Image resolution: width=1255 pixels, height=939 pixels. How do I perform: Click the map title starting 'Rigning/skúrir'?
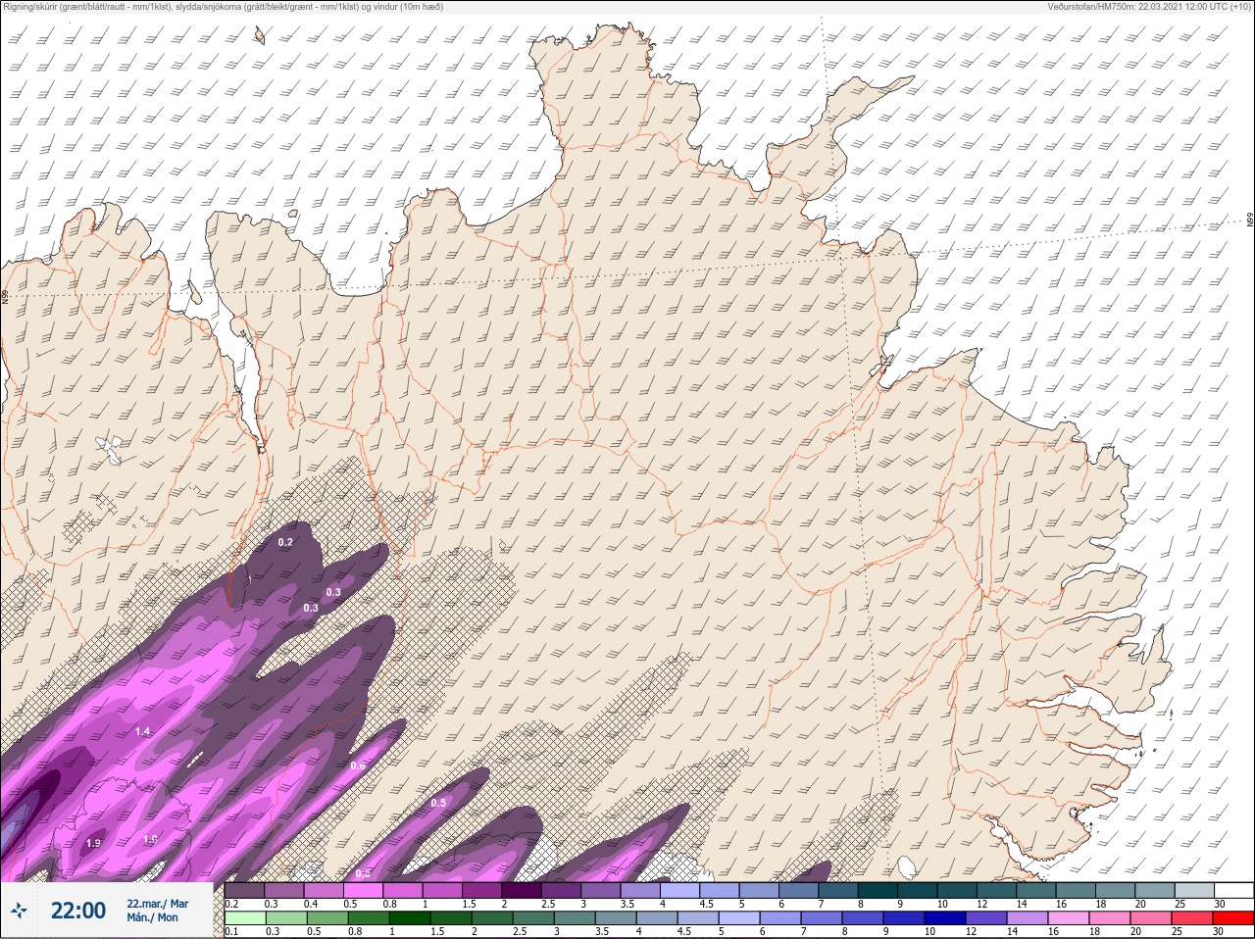point(223,7)
